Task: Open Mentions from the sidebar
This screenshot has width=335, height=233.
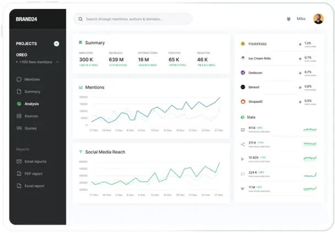Action: [31, 79]
